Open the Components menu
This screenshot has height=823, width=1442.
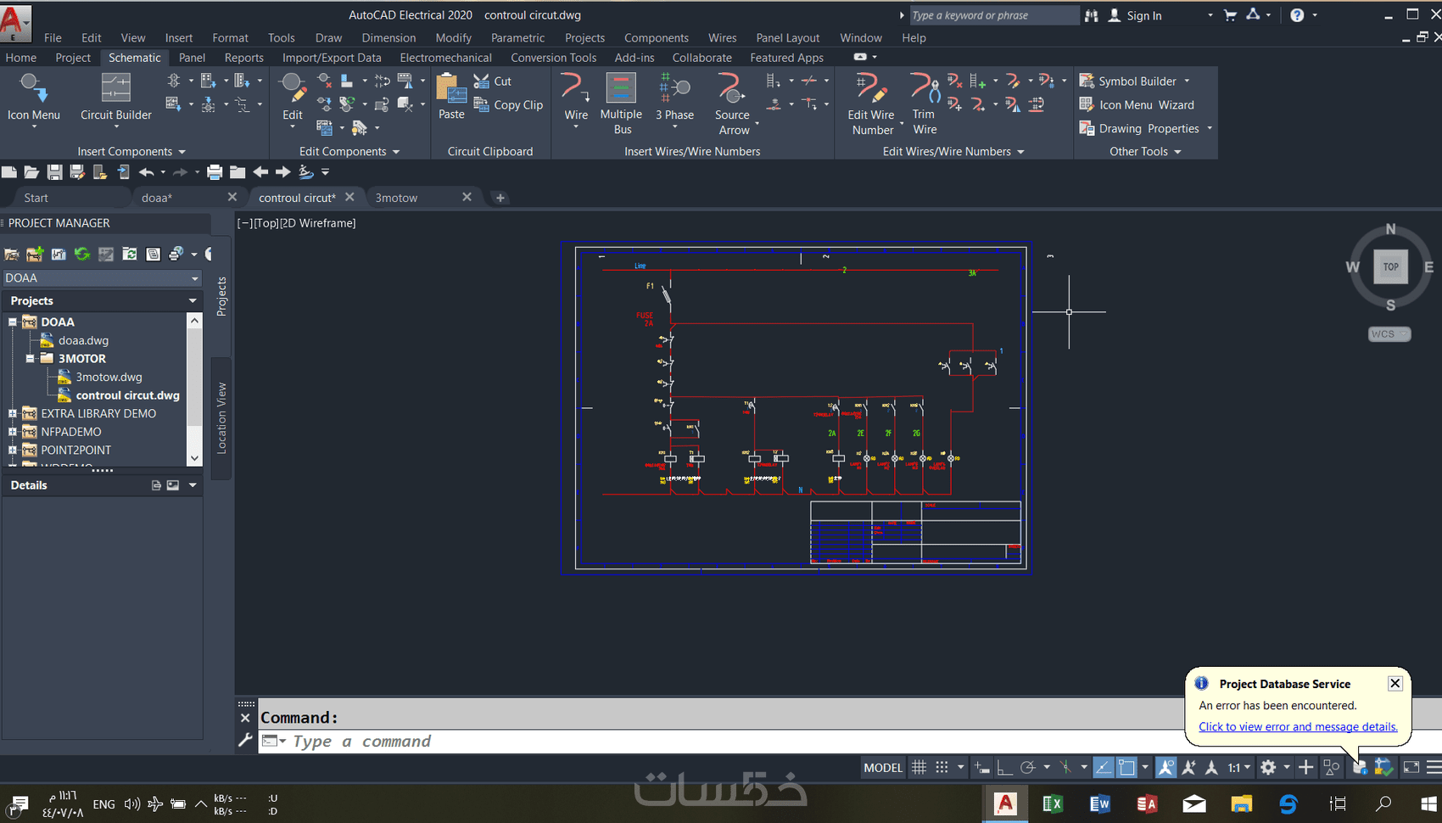click(x=656, y=38)
